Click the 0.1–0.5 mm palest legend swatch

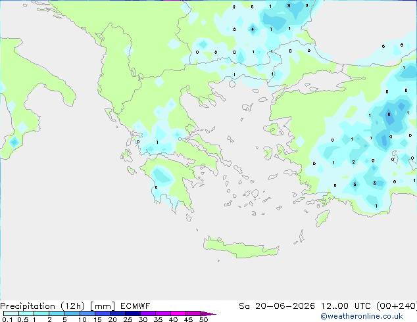pos(11,313)
